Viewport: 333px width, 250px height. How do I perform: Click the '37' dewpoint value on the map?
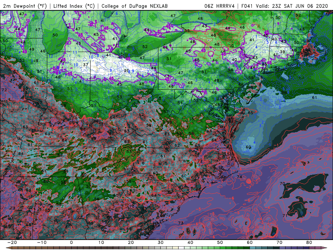[86, 65]
